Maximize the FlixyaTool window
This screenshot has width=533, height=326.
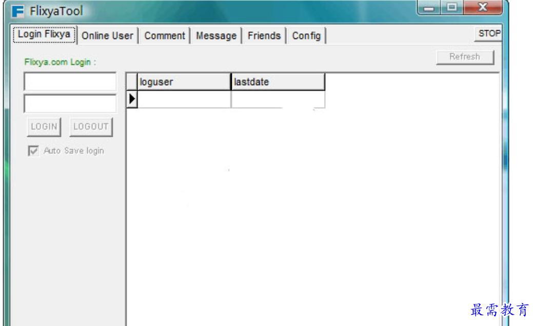pyautogui.click(x=451, y=7)
